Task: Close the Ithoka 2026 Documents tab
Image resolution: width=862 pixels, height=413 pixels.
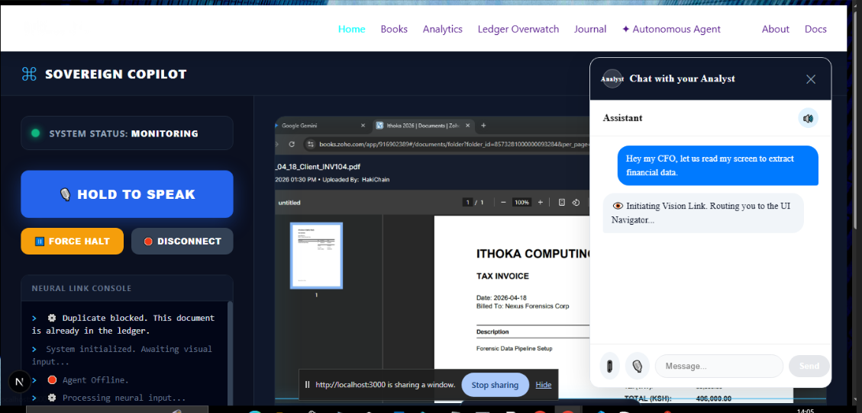Action: tap(469, 126)
